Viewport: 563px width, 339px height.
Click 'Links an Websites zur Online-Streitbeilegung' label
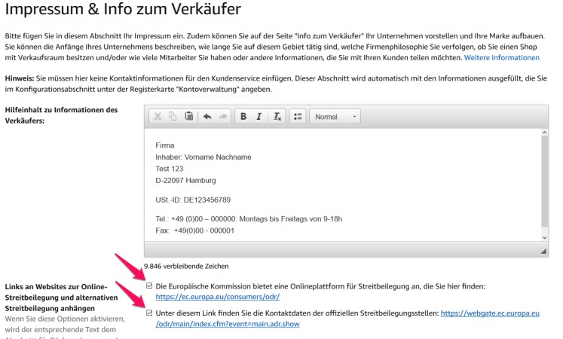(61, 298)
